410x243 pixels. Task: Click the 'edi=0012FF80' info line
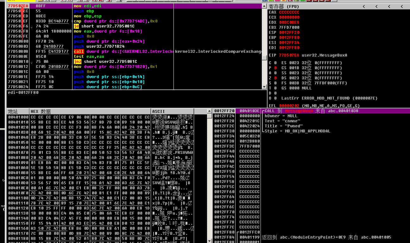(23, 93)
